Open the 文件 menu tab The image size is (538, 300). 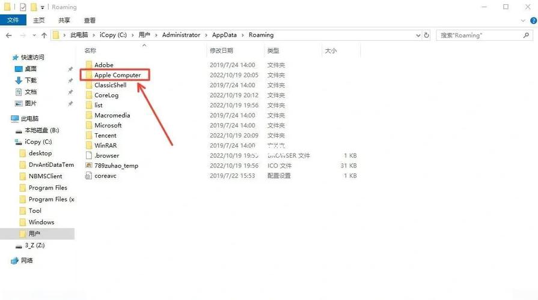[x=13, y=20]
